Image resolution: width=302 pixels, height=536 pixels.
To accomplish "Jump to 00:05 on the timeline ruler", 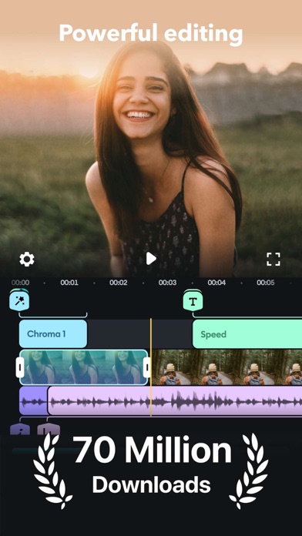I will [x=266, y=283].
